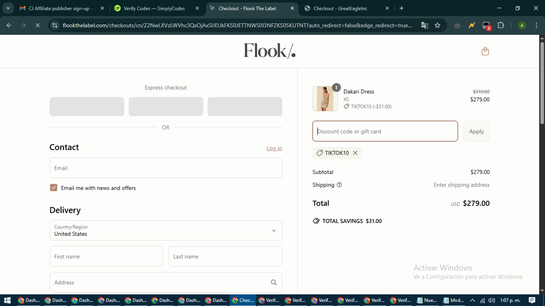Click the Apply discount button
This screenshot has width=545, height=306.
476,131
